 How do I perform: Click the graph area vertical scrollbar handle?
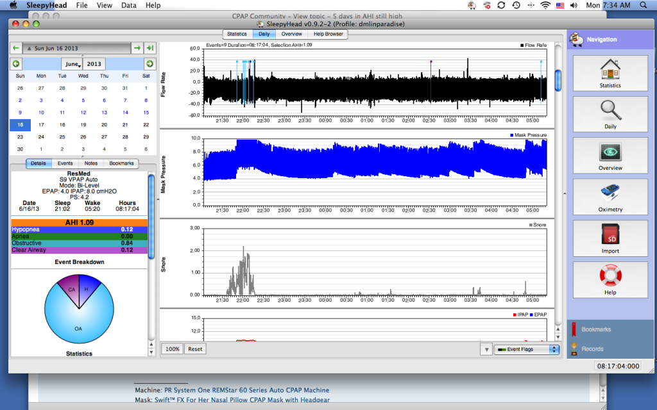pos(558,80)
